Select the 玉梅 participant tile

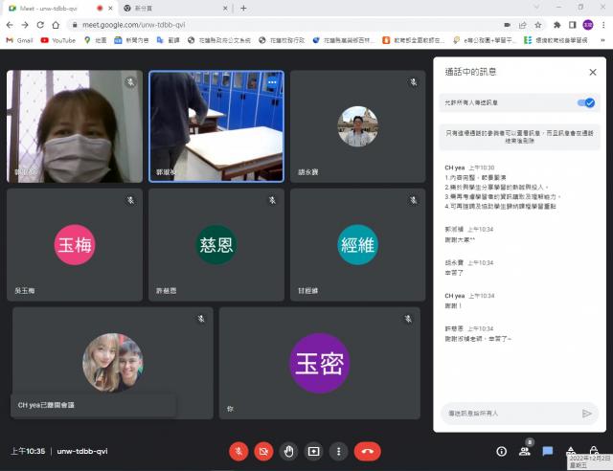[74, 245]
